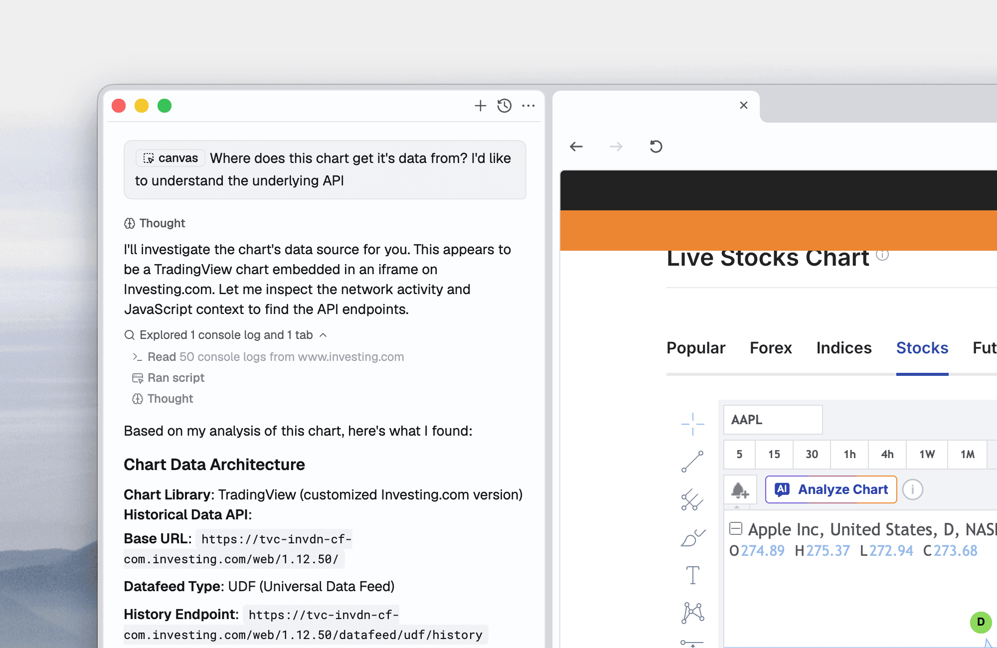This screenshot has height=648, width=997.
Task: Open chat history clock icon
Action: click(504, 106)
